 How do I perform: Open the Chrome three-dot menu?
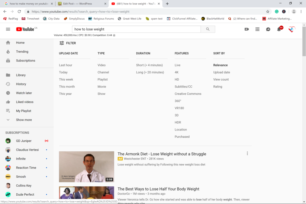point(301,12)
